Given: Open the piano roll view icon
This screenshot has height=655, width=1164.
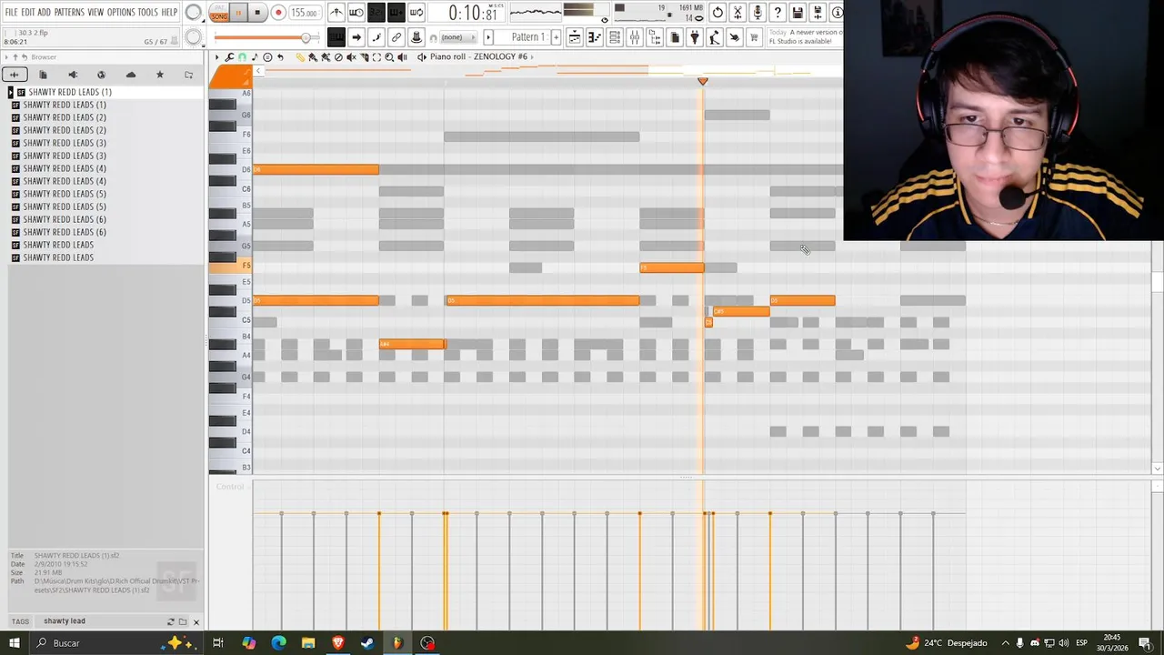Looking at the screenshot, I should pyautogui.click(x=595, y=37).
